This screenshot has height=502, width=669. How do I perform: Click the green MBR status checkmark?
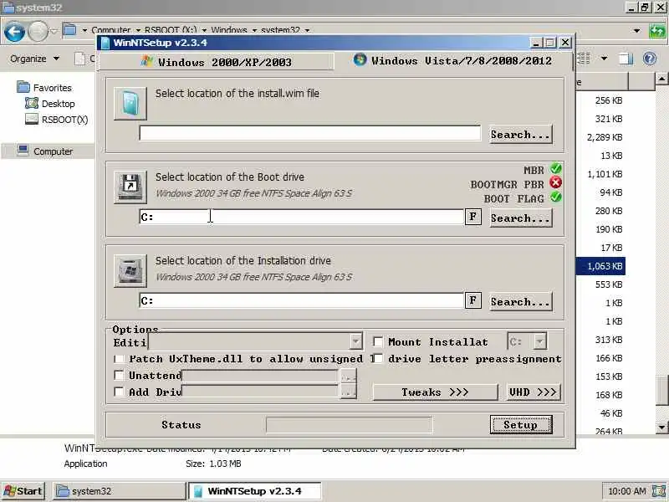pos(555,169)
